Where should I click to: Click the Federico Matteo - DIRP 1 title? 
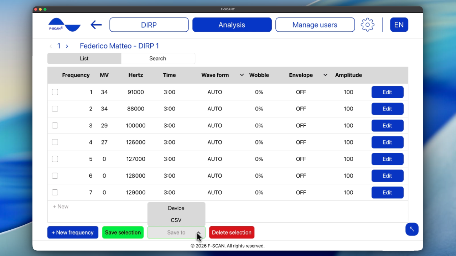point(119,46)
